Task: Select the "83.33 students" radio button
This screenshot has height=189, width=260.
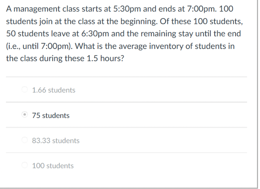Action: 25,140
